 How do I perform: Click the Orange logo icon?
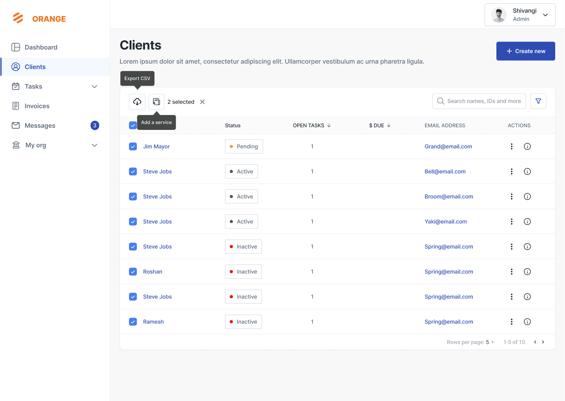[x=18, y=18]
